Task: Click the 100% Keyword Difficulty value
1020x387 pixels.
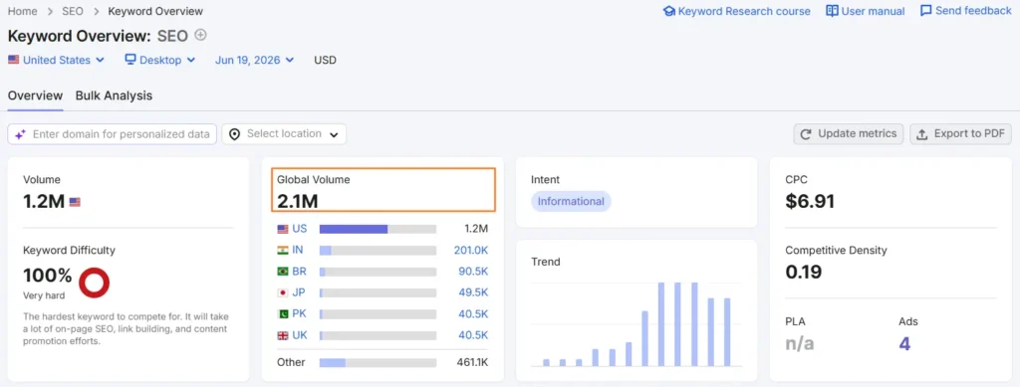Action: coord(48,276)
